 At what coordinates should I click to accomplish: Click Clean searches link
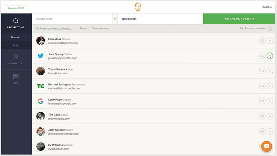point(100,28)
